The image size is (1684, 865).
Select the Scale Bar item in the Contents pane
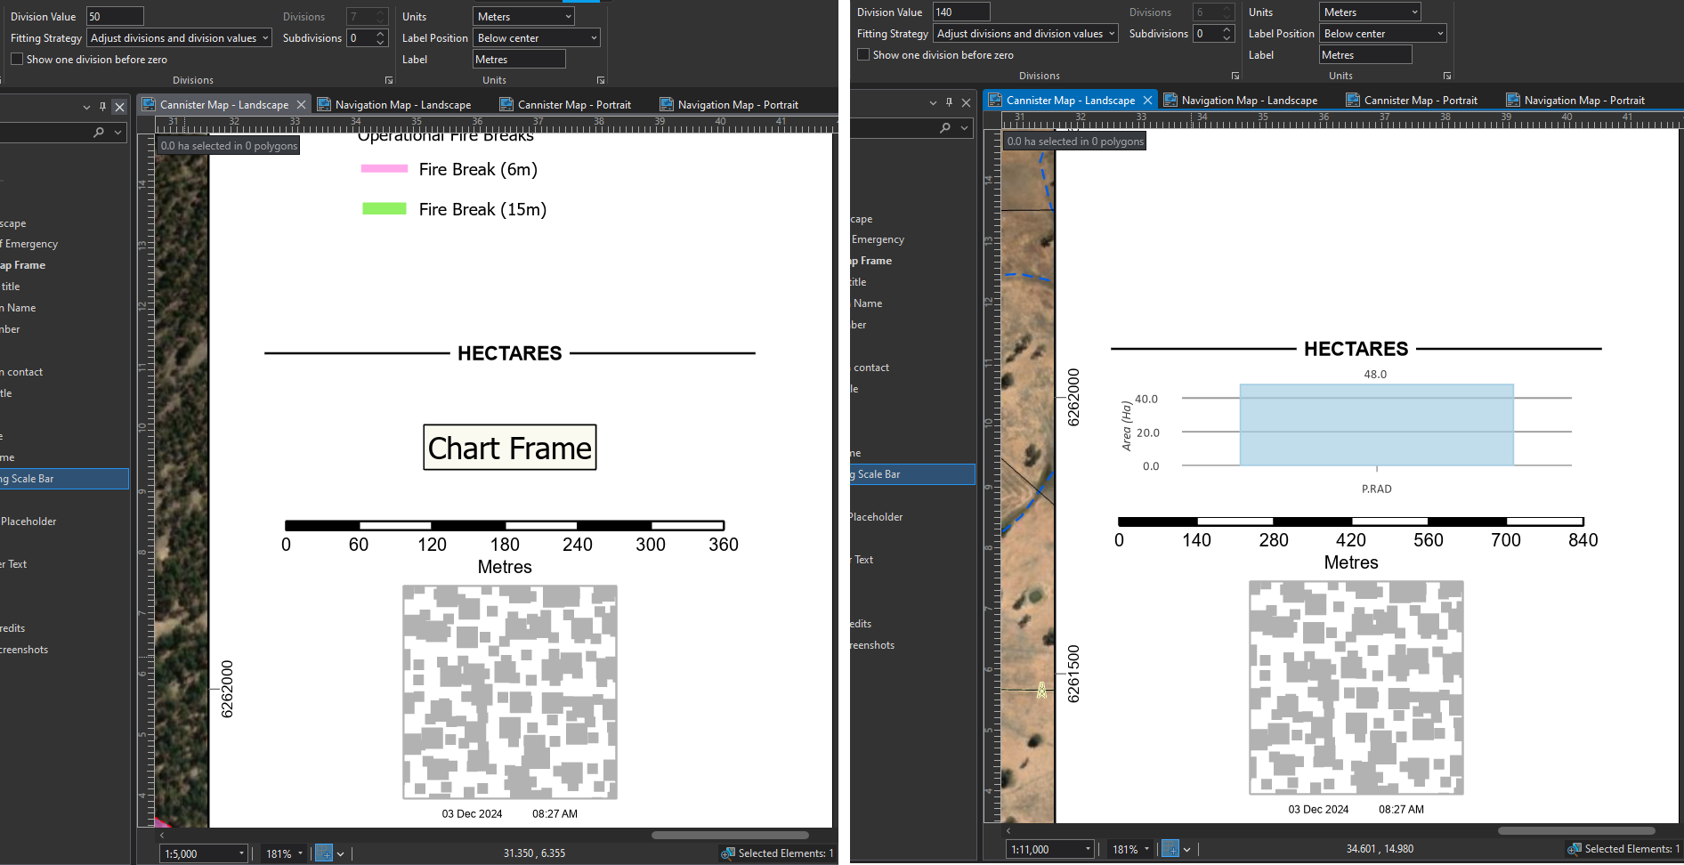[53, 478]
